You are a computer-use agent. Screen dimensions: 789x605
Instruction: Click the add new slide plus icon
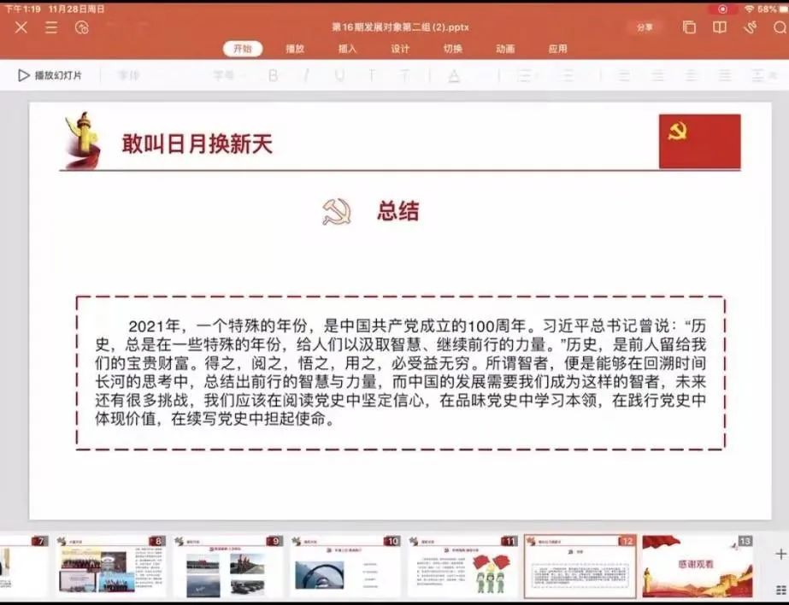click(x=780, y=554)
